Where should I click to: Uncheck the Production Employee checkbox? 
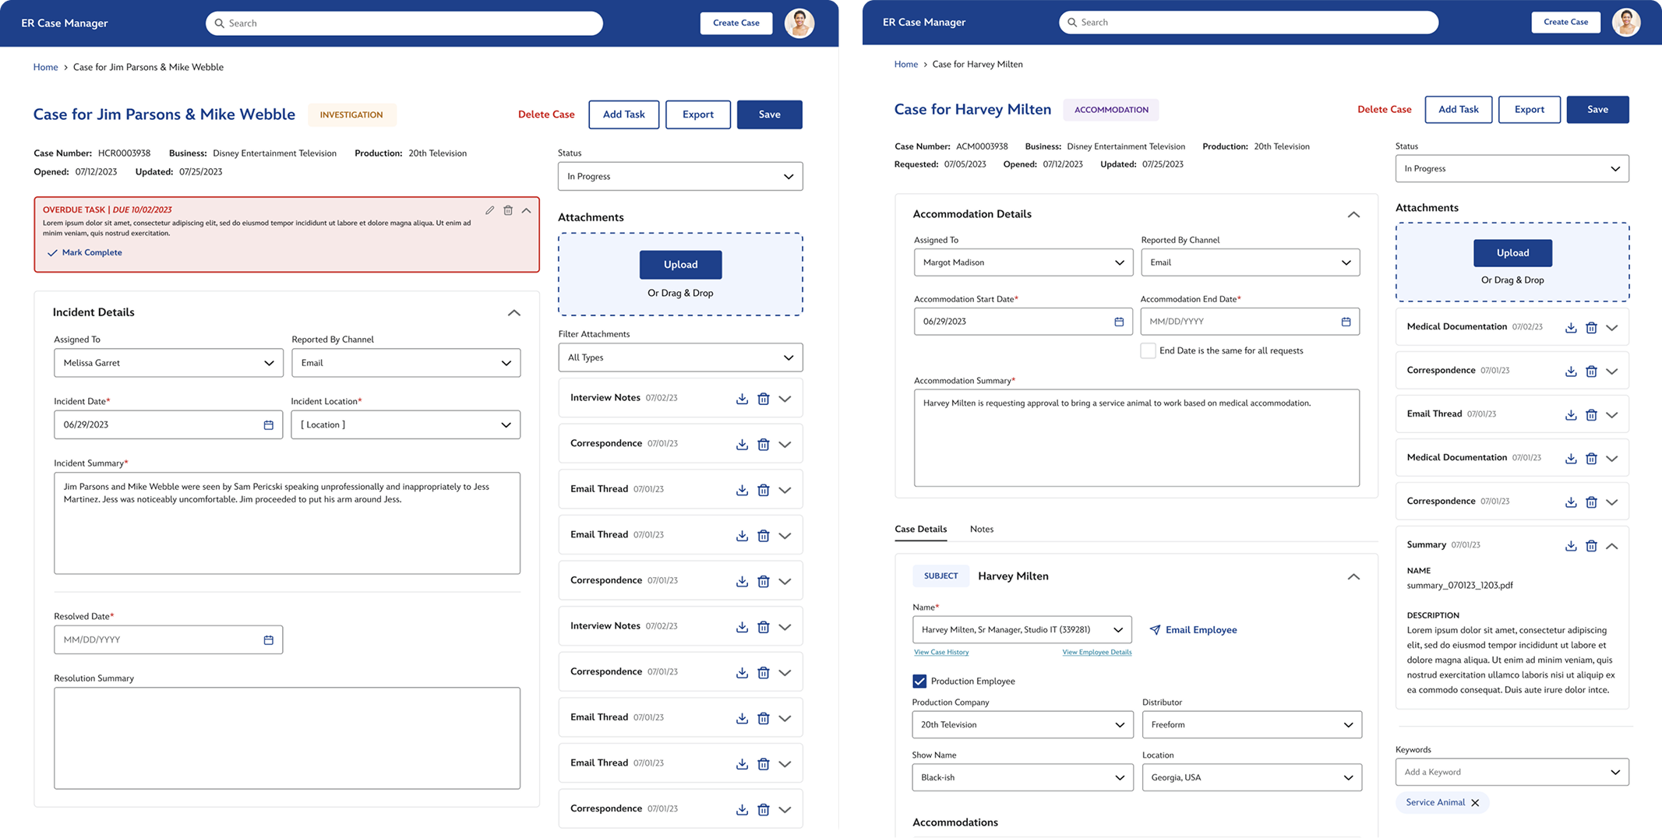click(919, 681)
